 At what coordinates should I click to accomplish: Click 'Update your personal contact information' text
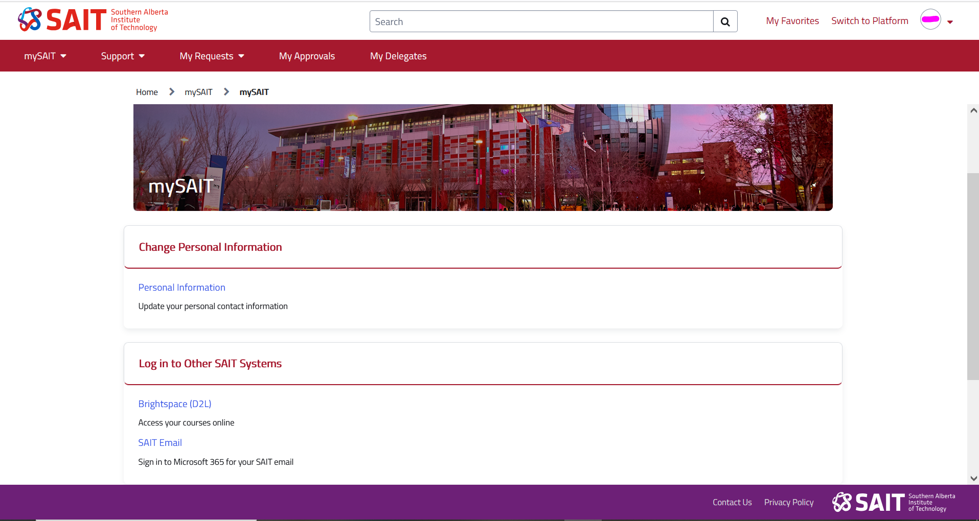(x=213, y=306)
